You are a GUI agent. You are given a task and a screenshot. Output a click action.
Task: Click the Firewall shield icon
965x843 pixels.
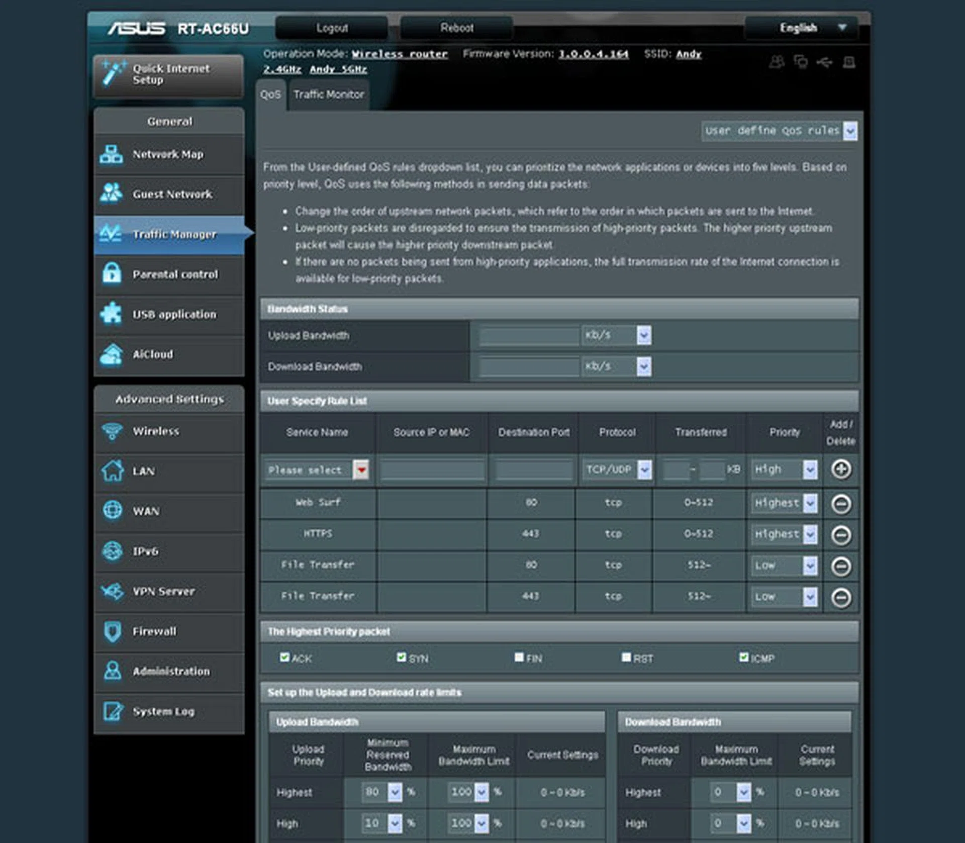(x=112, y=631)
